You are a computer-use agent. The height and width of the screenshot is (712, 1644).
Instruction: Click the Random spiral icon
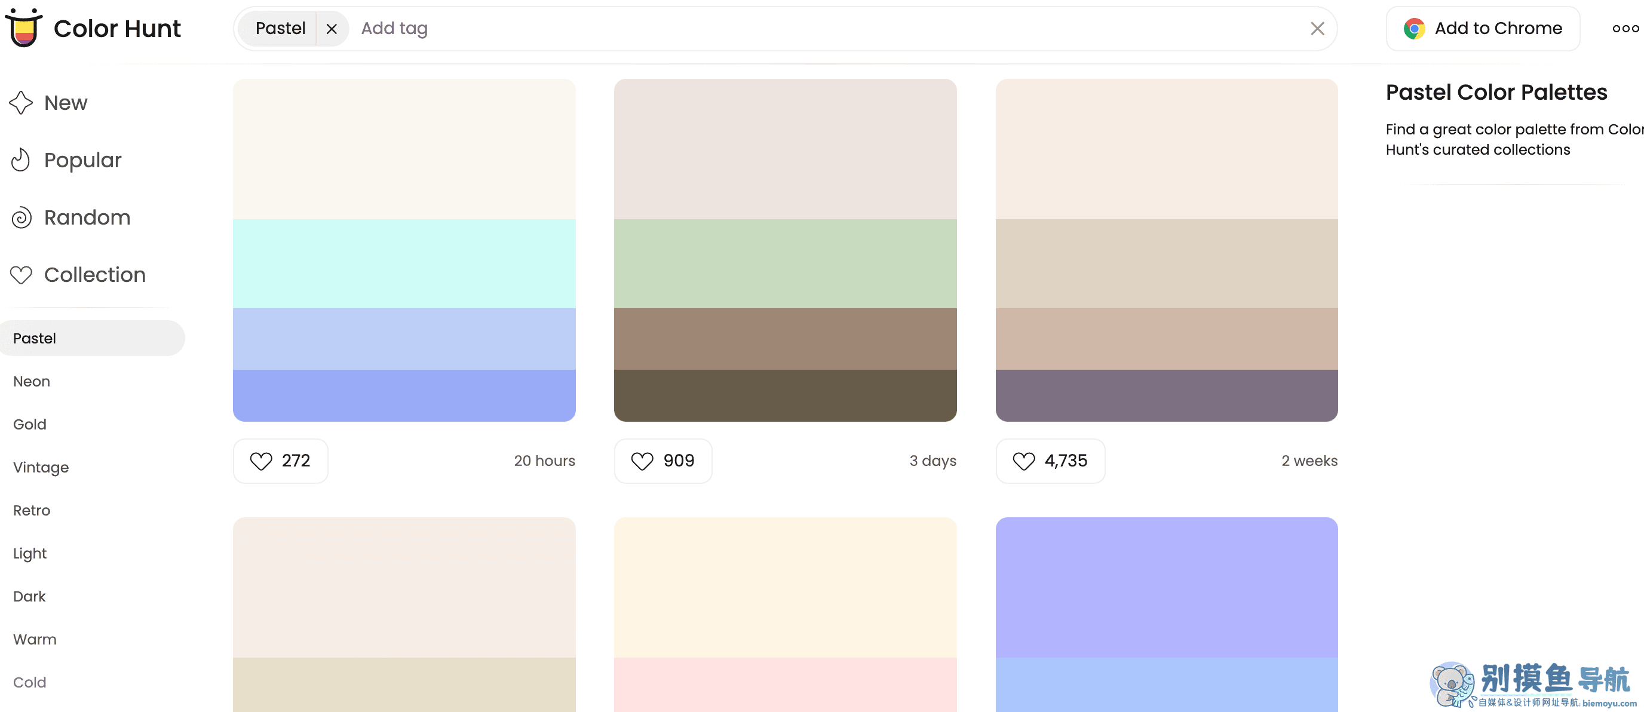(21, 217)
